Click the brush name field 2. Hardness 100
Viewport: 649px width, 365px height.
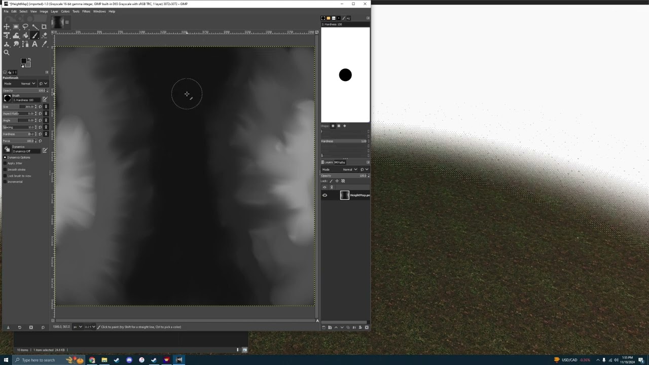(26, 100)
